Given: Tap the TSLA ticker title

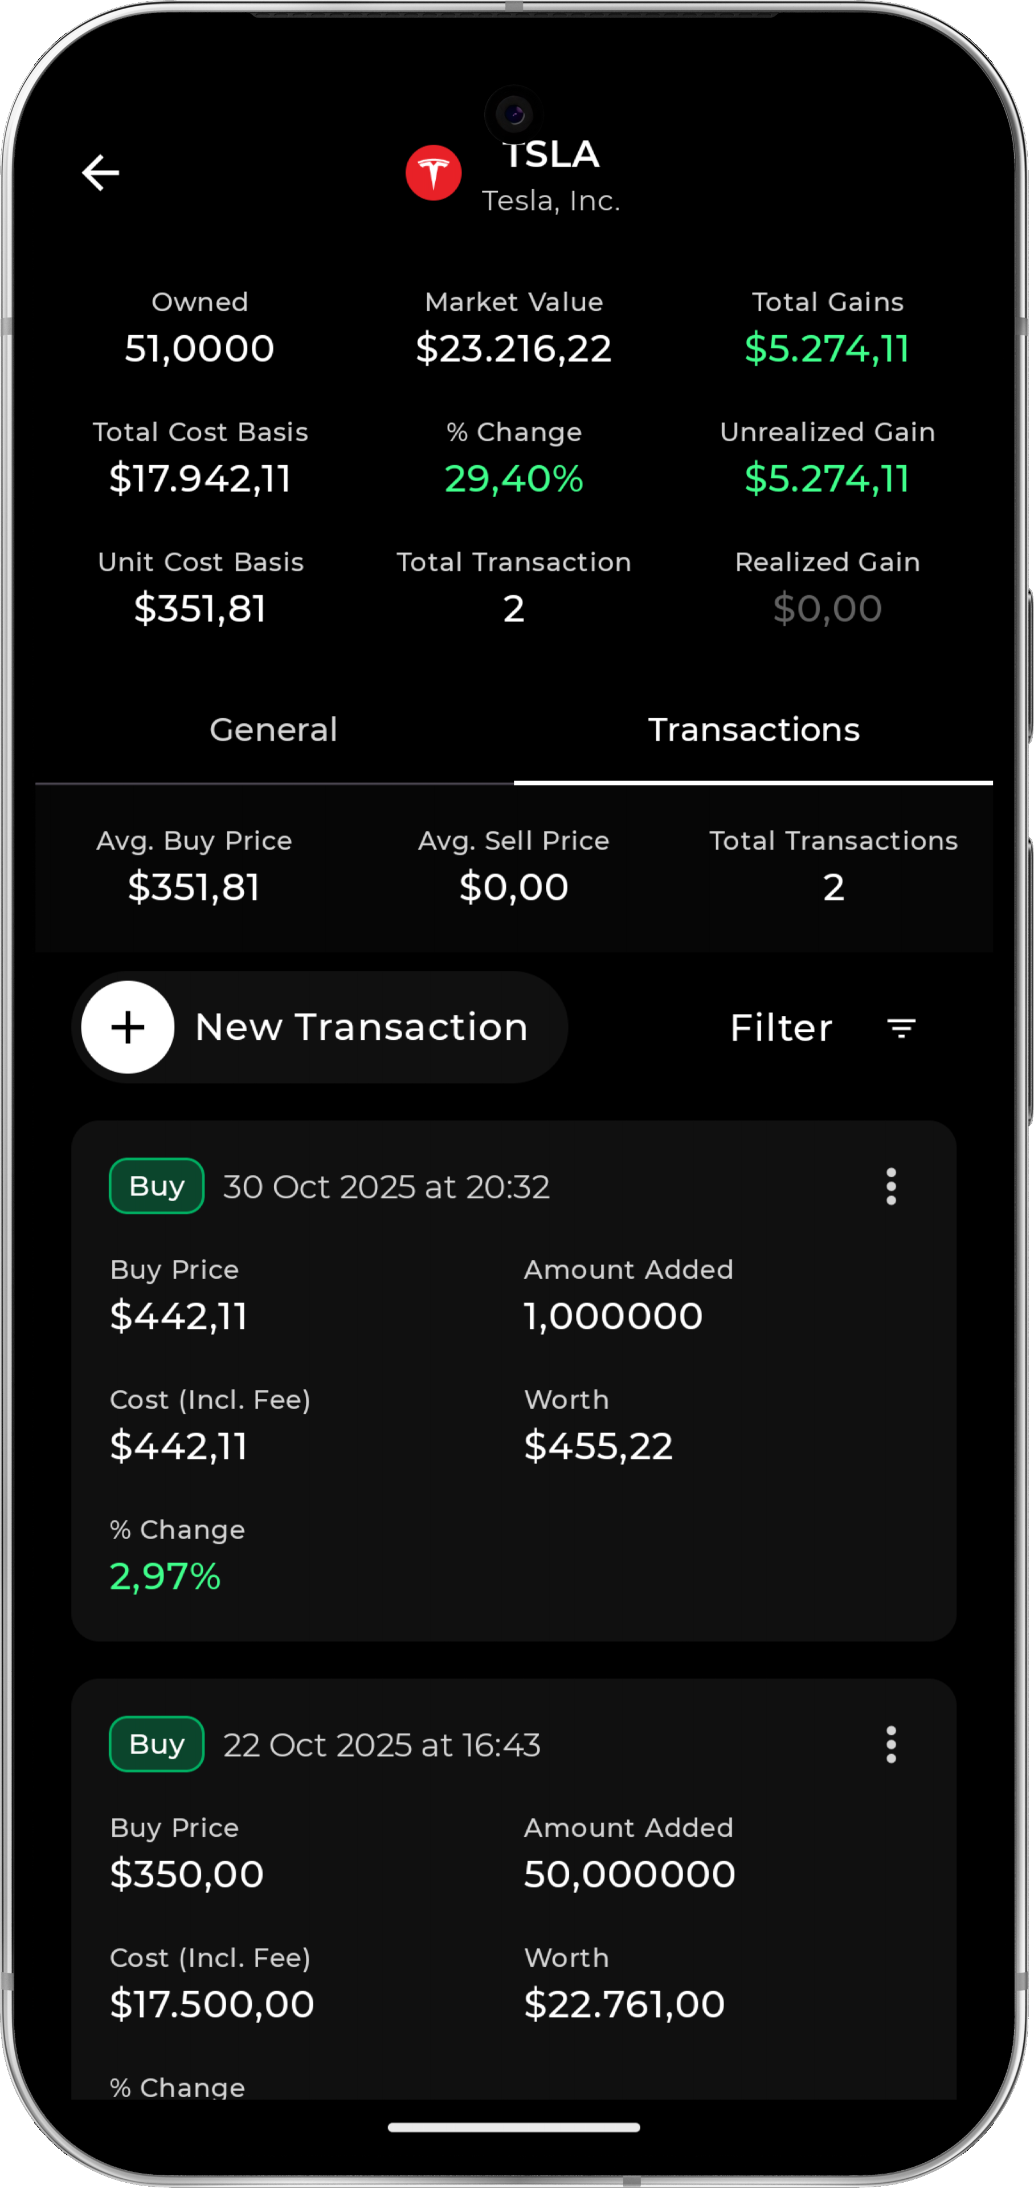Looking at the screenshot, I should (x=552, y=156).
